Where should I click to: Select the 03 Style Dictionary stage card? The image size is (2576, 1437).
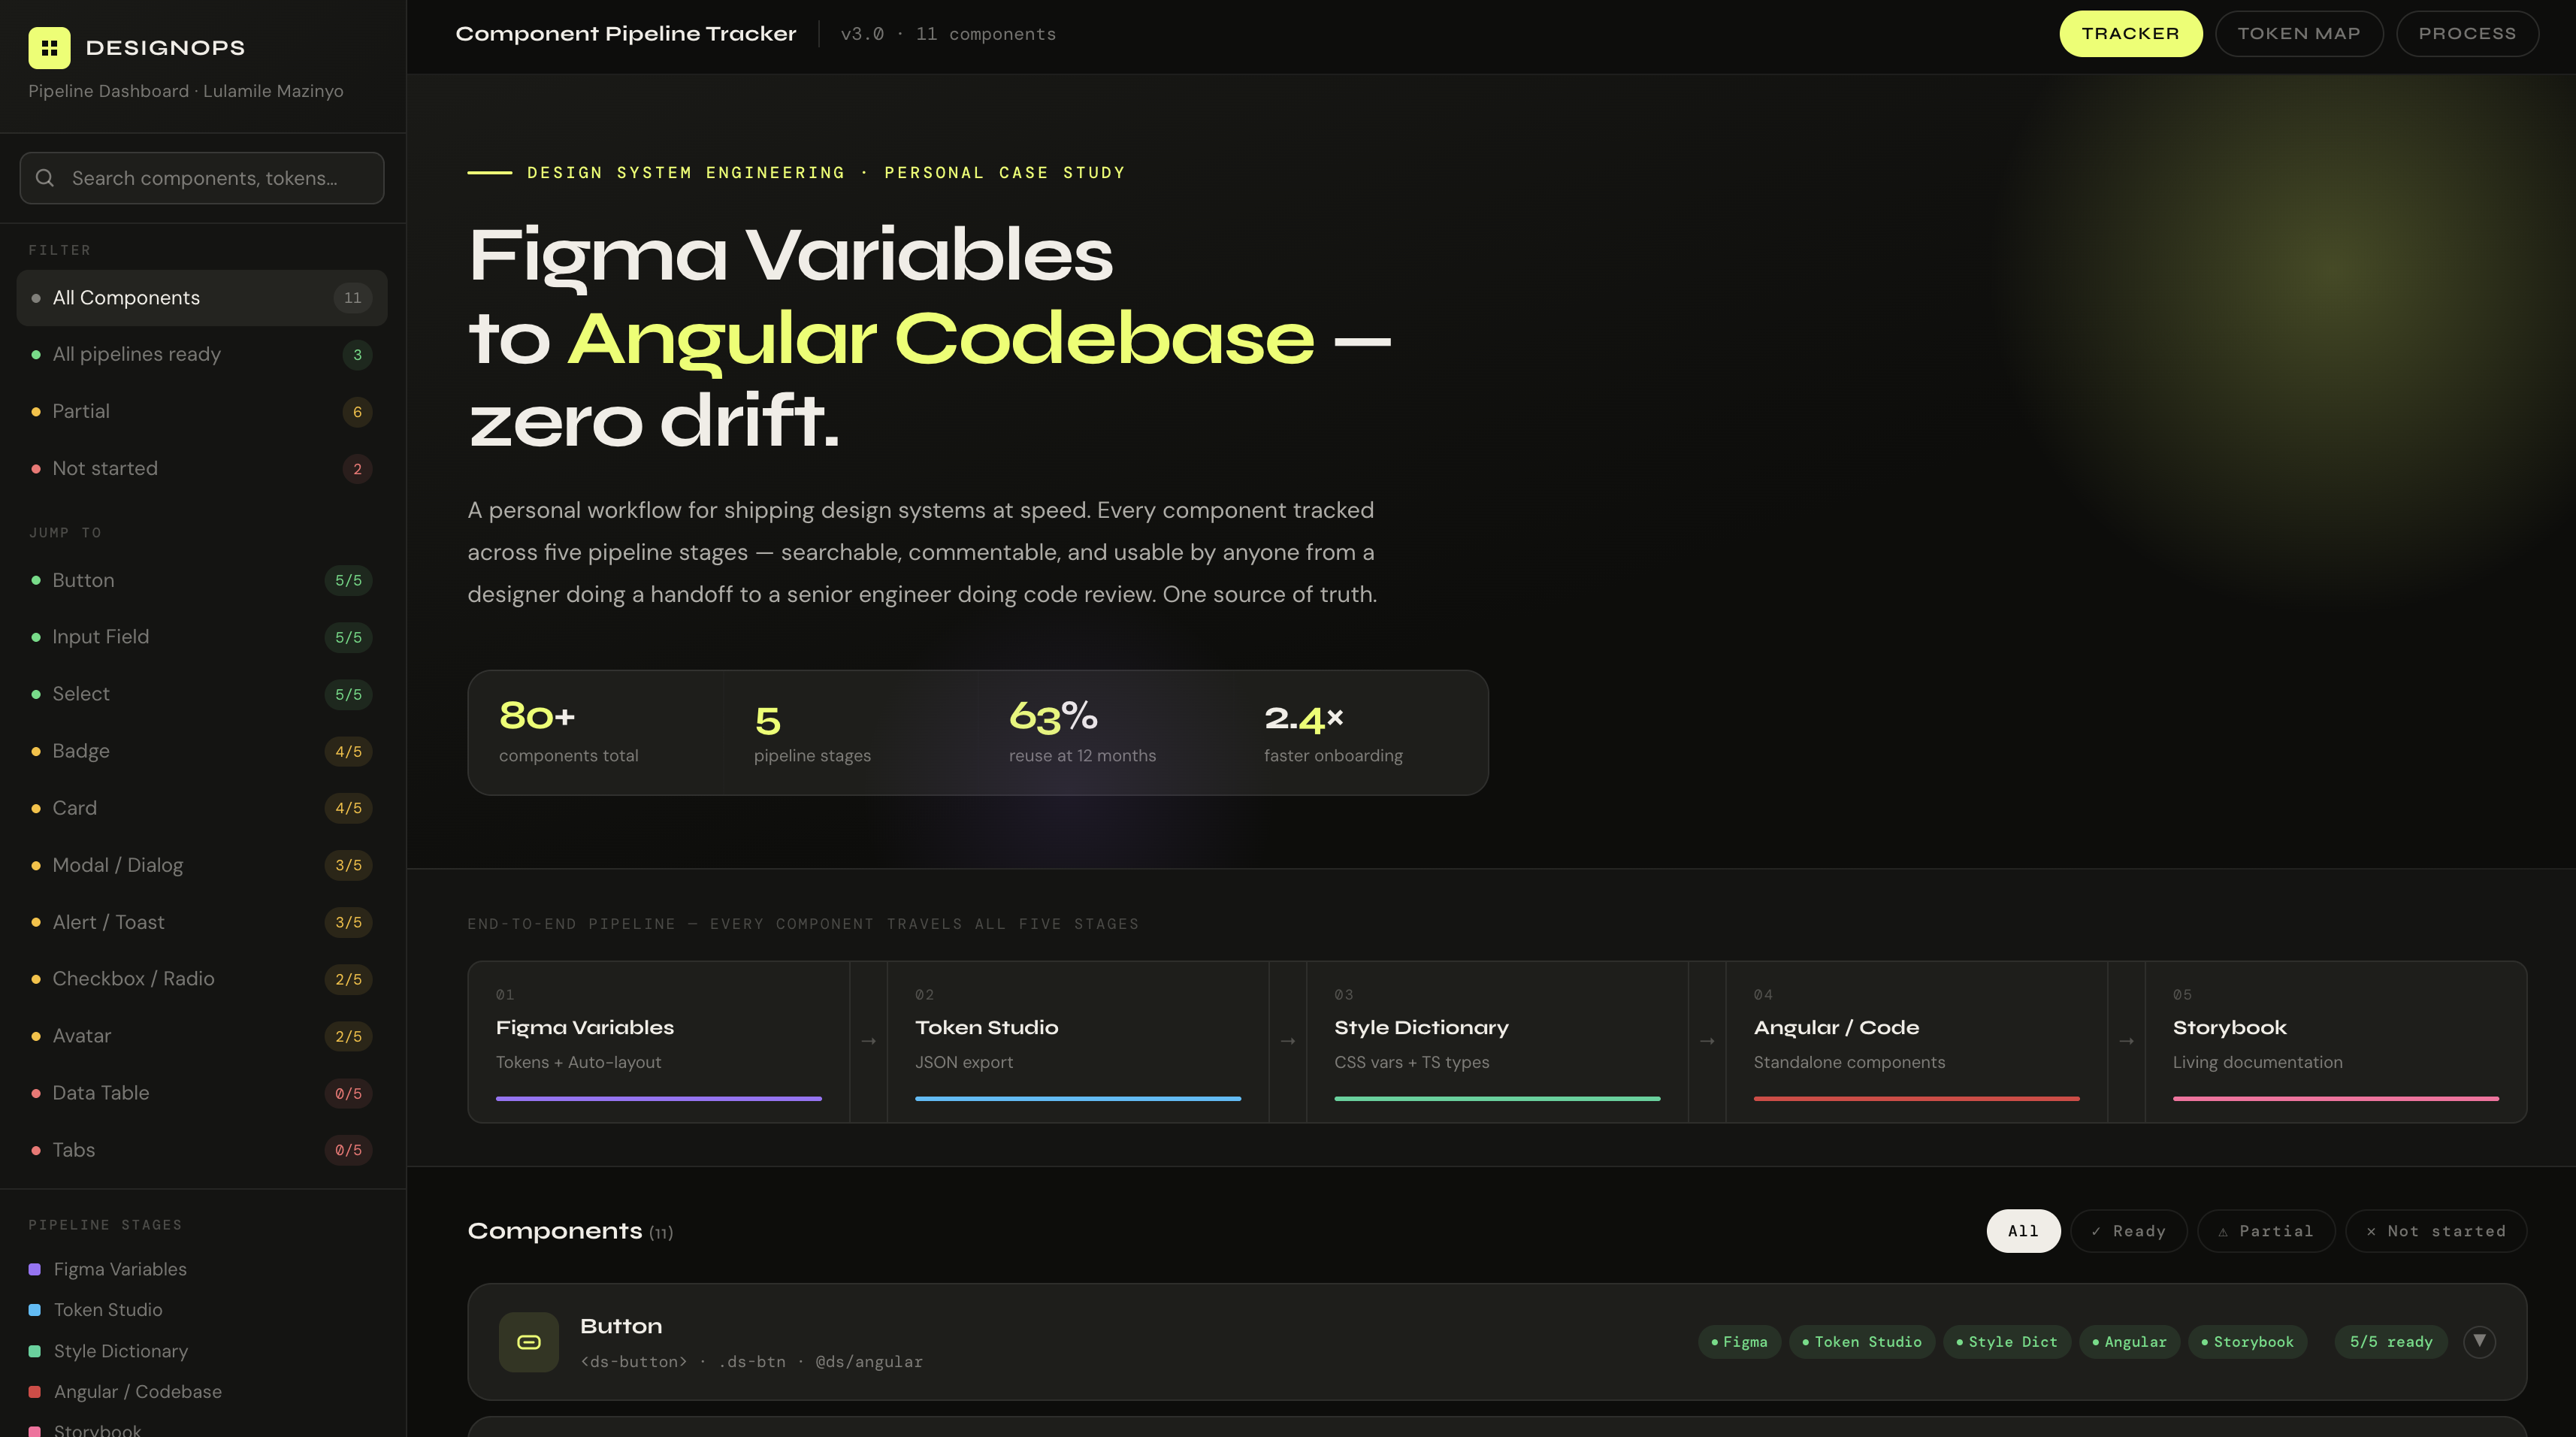click(x=1497, y=1043)
